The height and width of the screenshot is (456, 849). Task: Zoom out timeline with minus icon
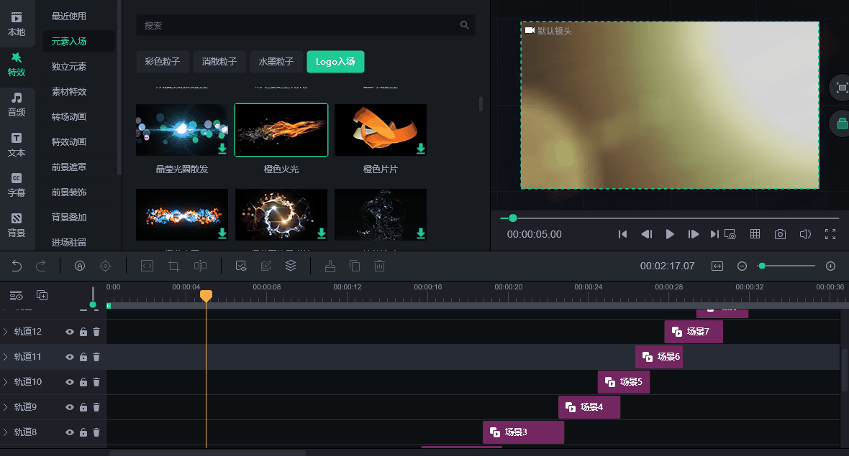tap(743, 266)
